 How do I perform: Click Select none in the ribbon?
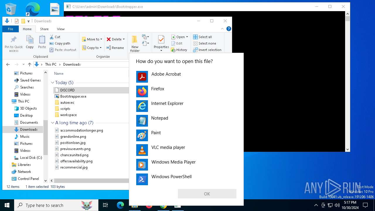(204, 43)
